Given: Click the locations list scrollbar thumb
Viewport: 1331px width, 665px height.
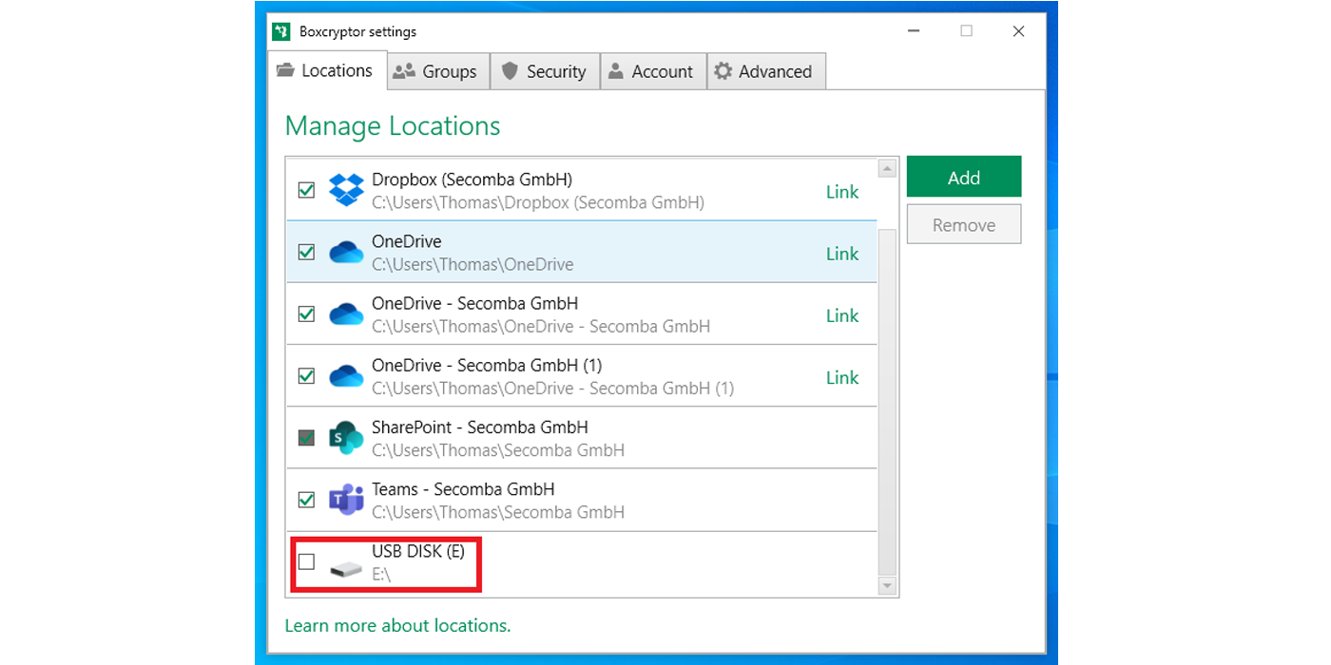Looking at the screenshot, I should [x=886, y=401].
